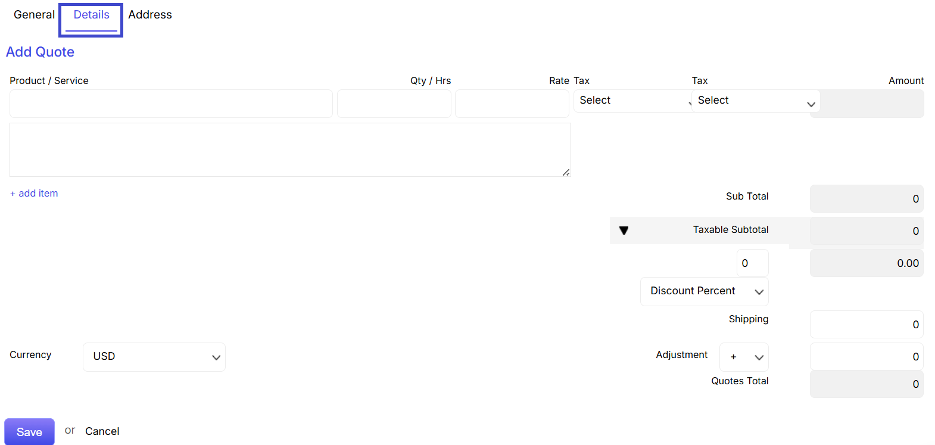Open the second Tax Select dropdown
This screenshot has width=935, height=445.
(x=756, y=101)
